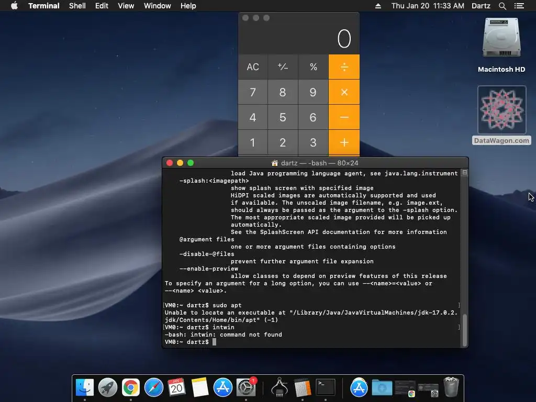Close the Terminal window with red button
Viewport: 536px width, 402px height.
pyautogui.click(x=170, y=163)
